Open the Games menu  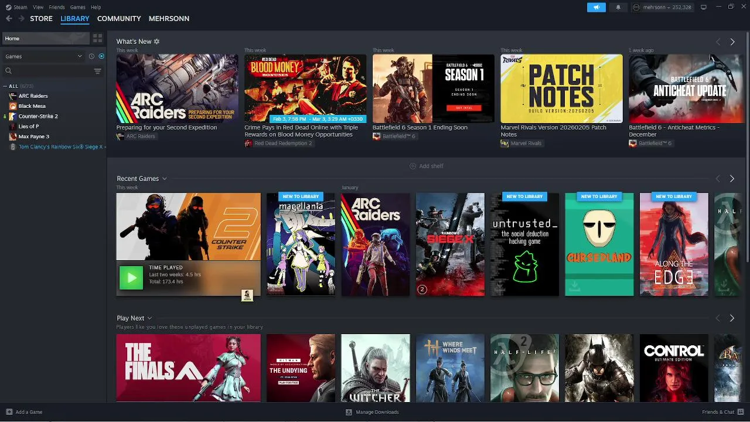point(77,7)
